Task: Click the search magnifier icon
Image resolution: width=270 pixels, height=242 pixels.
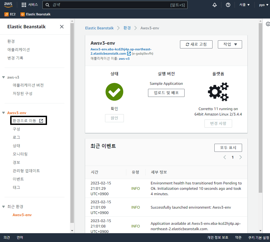Action: coord(47,5)
